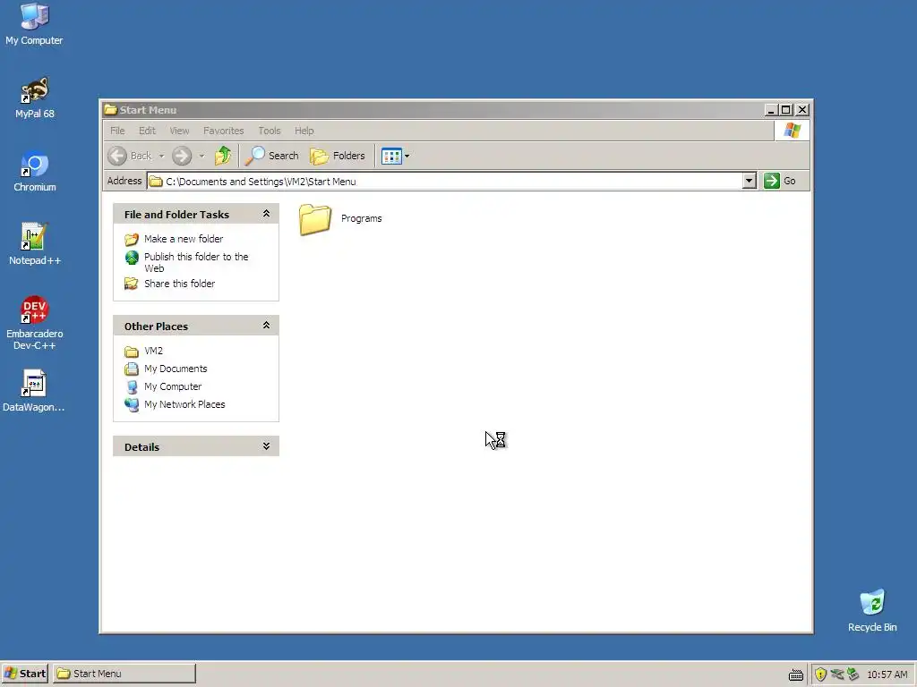Click folder icon in window title bar

pyautogui.click(x=110, y=109)
